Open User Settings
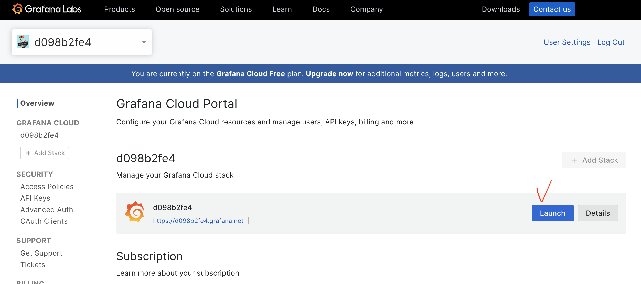This screenshot has height=284, width=641. pos(567,42)
